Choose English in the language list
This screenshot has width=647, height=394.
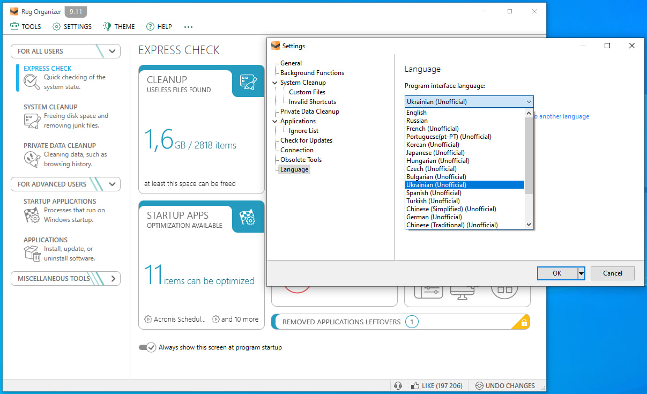[465, 113]
